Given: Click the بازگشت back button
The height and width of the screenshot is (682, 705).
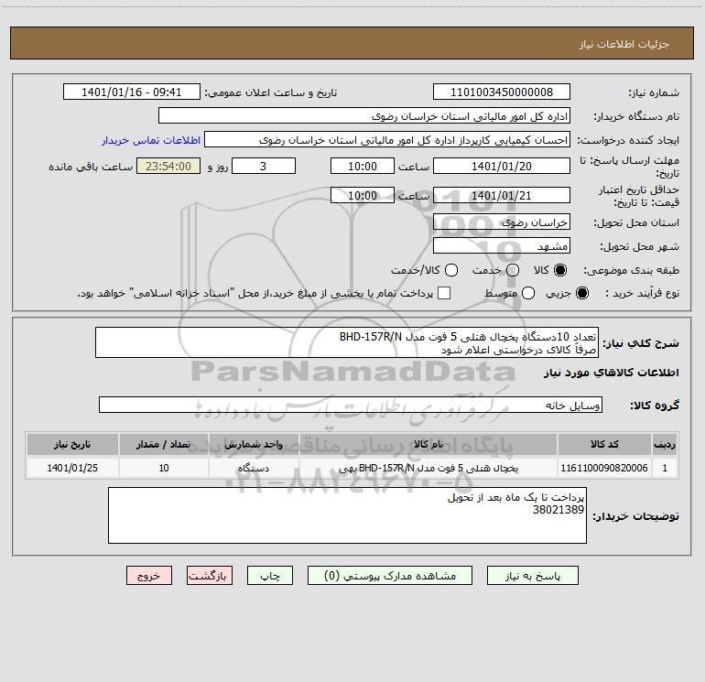Looking at the screenshot, I should [210, 576].
